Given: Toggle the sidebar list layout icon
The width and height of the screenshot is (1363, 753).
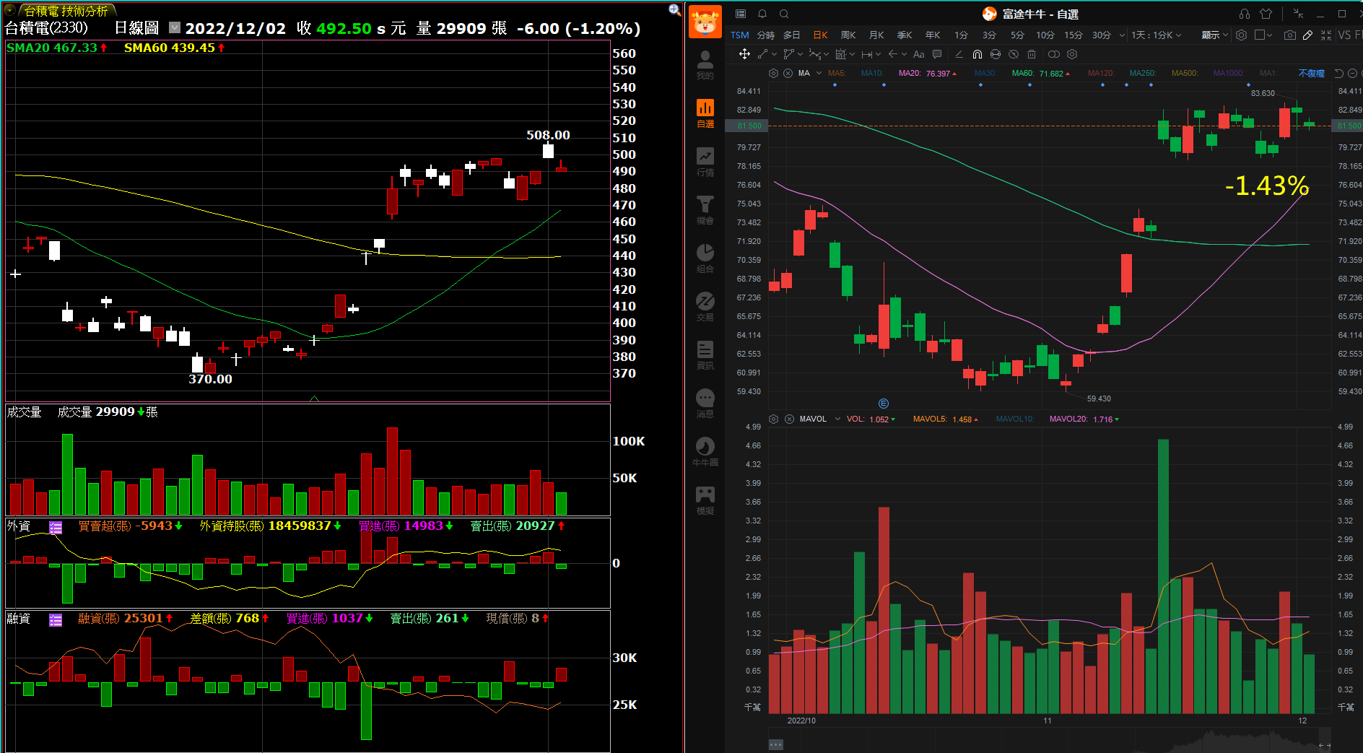Looking at the screenshot, I should (x=741, y=14).
